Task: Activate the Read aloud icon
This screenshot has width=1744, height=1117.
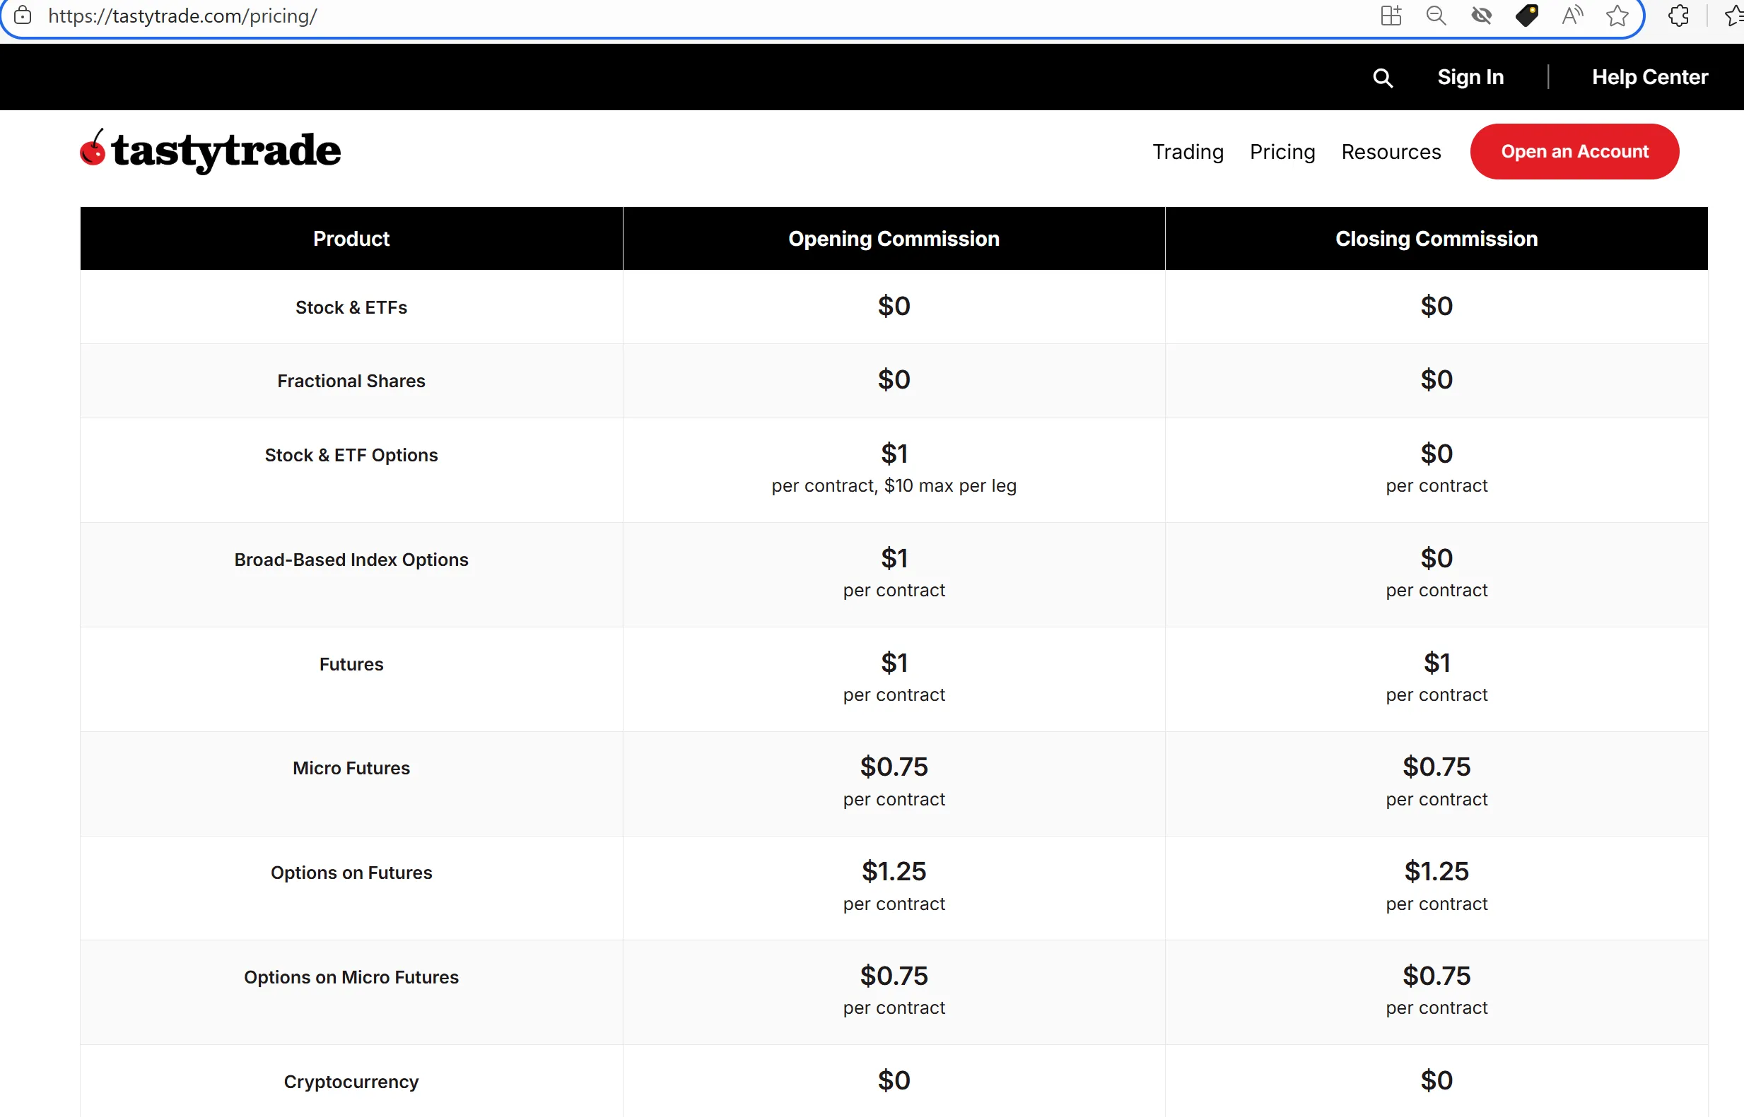Action: [x=1572, y=16]
